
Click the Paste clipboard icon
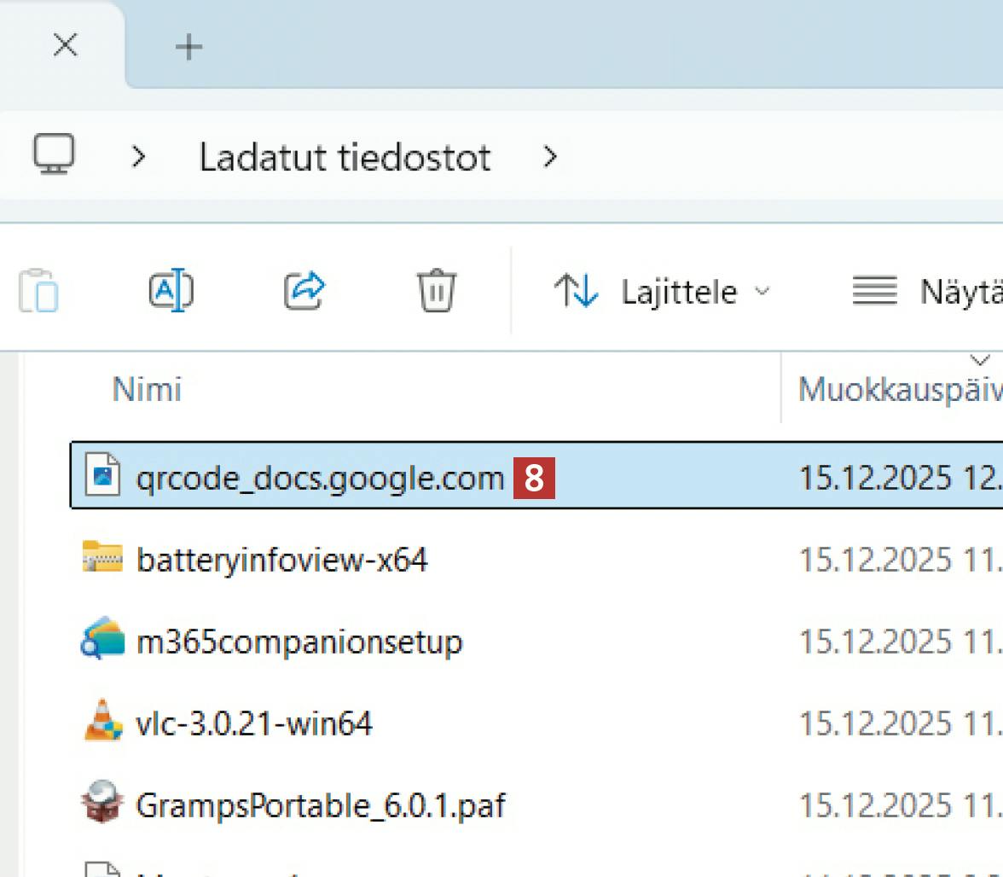(x=39, y=291)
